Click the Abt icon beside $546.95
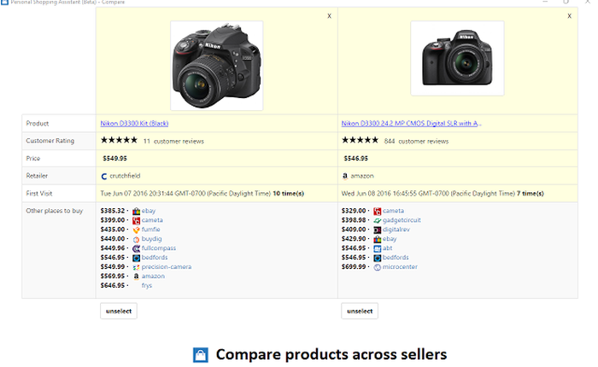Viewport: 598px width, 367px height. [377, 248]
